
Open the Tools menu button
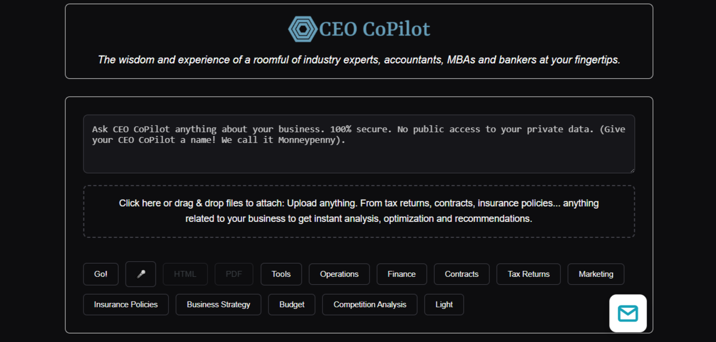[x=281, y=274]
